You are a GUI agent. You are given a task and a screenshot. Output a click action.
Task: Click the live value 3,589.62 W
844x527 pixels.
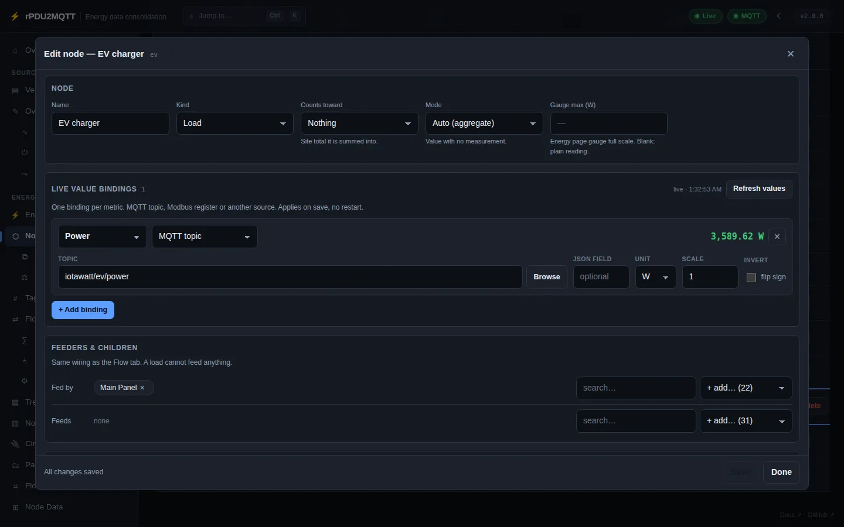coord(737,237)
